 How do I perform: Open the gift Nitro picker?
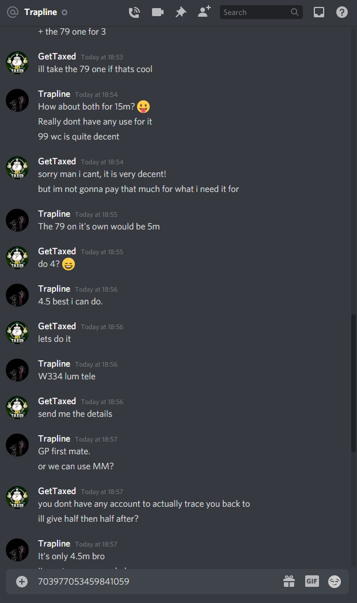pyautogui.click(x=289, y=581)
